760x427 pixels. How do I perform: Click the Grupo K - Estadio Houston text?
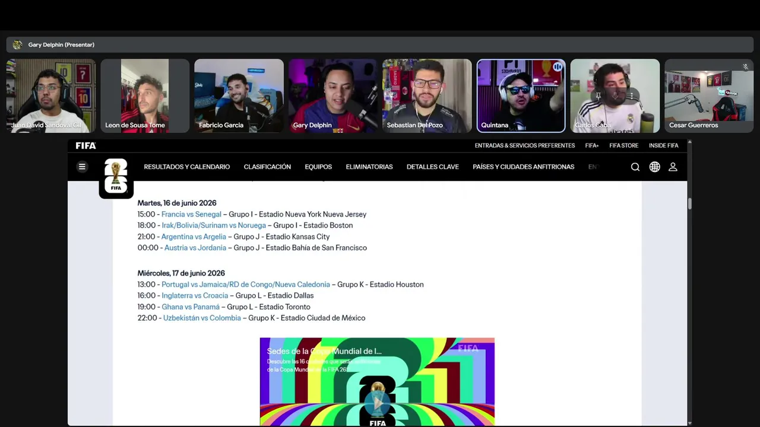point(381,285)
